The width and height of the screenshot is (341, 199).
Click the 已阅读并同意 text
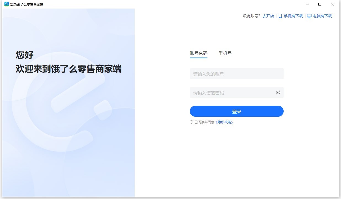tap(204, 122)
